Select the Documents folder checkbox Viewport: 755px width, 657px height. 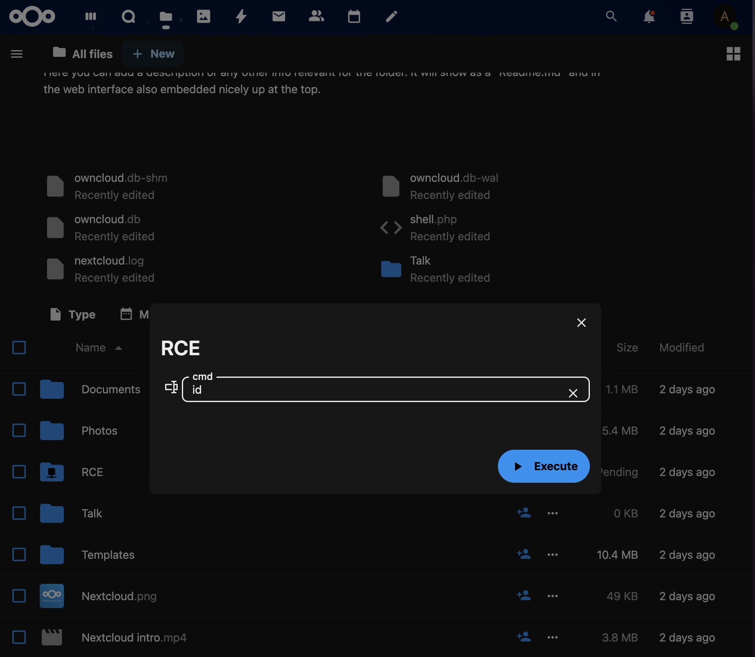tap(19, 389)
